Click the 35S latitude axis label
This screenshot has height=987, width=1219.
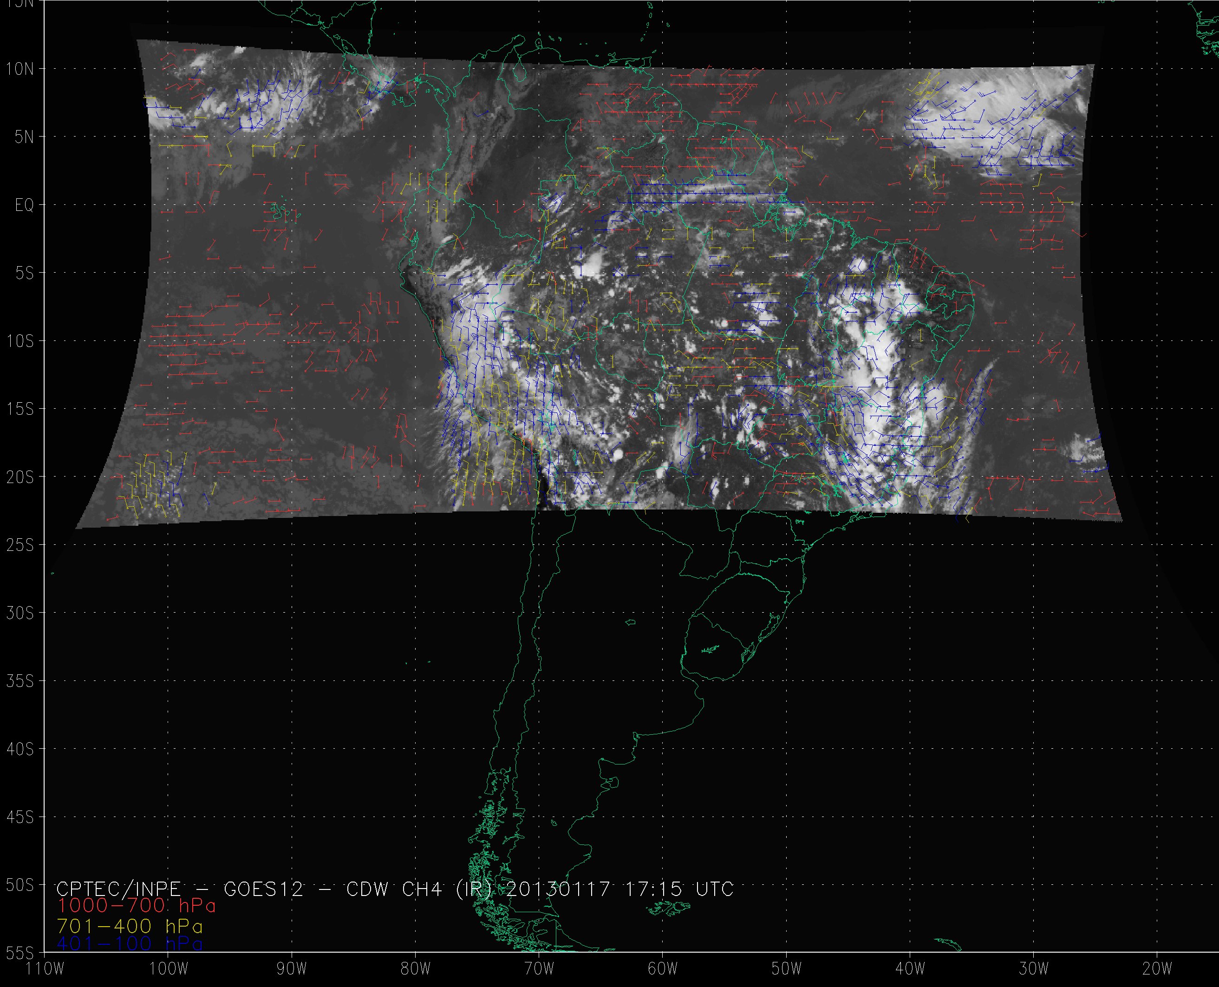(20, 681)
